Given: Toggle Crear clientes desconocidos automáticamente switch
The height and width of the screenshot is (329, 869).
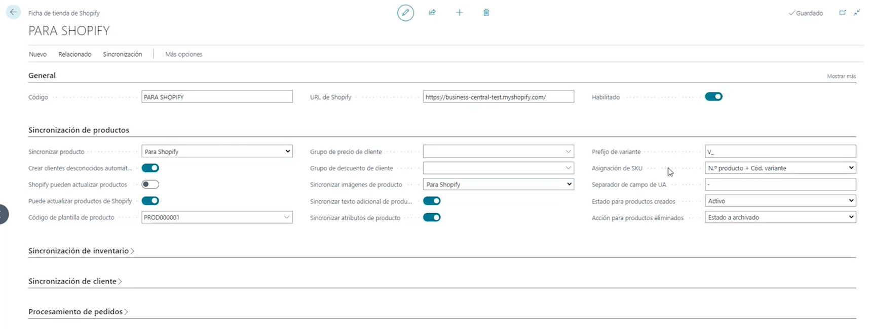Looking at the screenshot, I should pos(150,168).
